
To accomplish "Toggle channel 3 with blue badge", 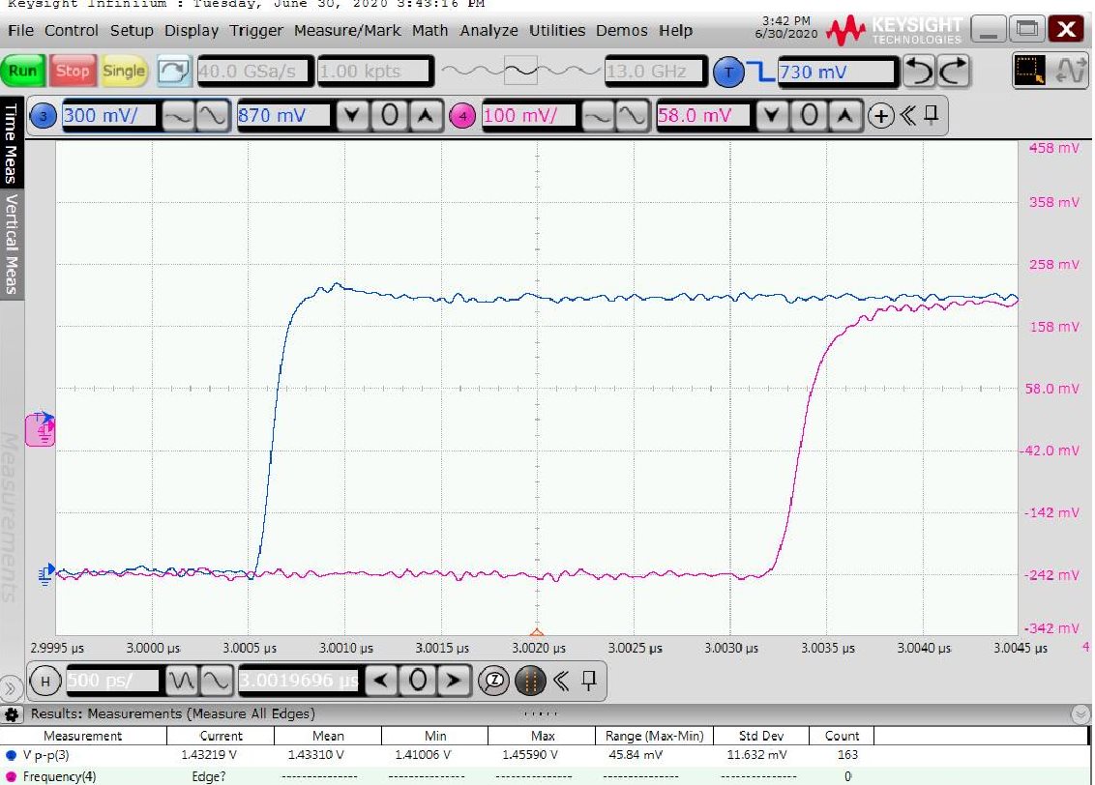I will coord(44,116).
